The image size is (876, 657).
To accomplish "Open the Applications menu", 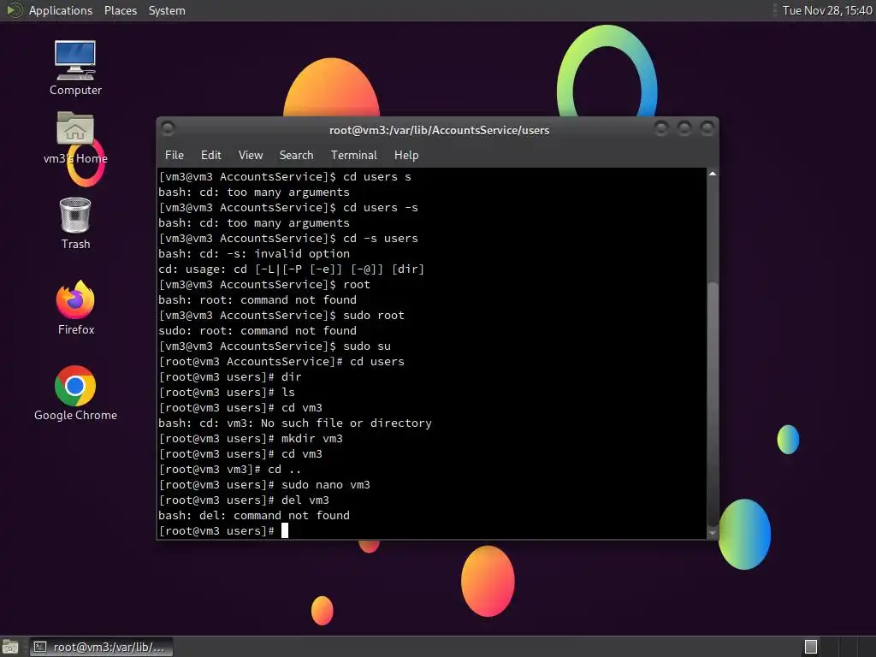I will [61, 10].
